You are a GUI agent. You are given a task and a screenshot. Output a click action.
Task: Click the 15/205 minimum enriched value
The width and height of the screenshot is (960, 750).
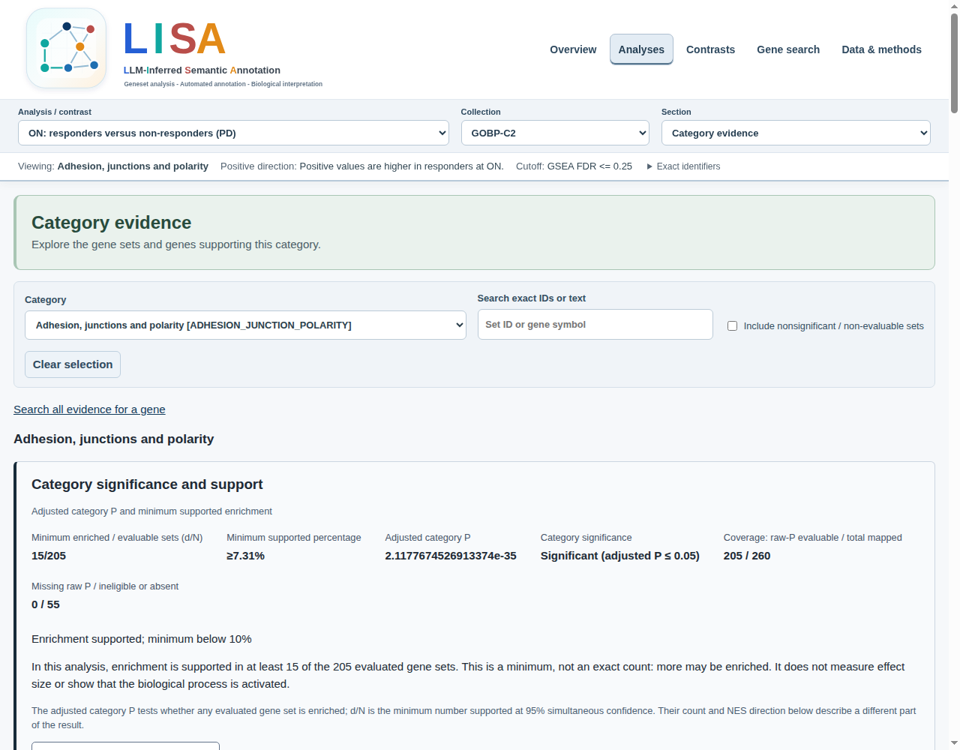point(49,556)
